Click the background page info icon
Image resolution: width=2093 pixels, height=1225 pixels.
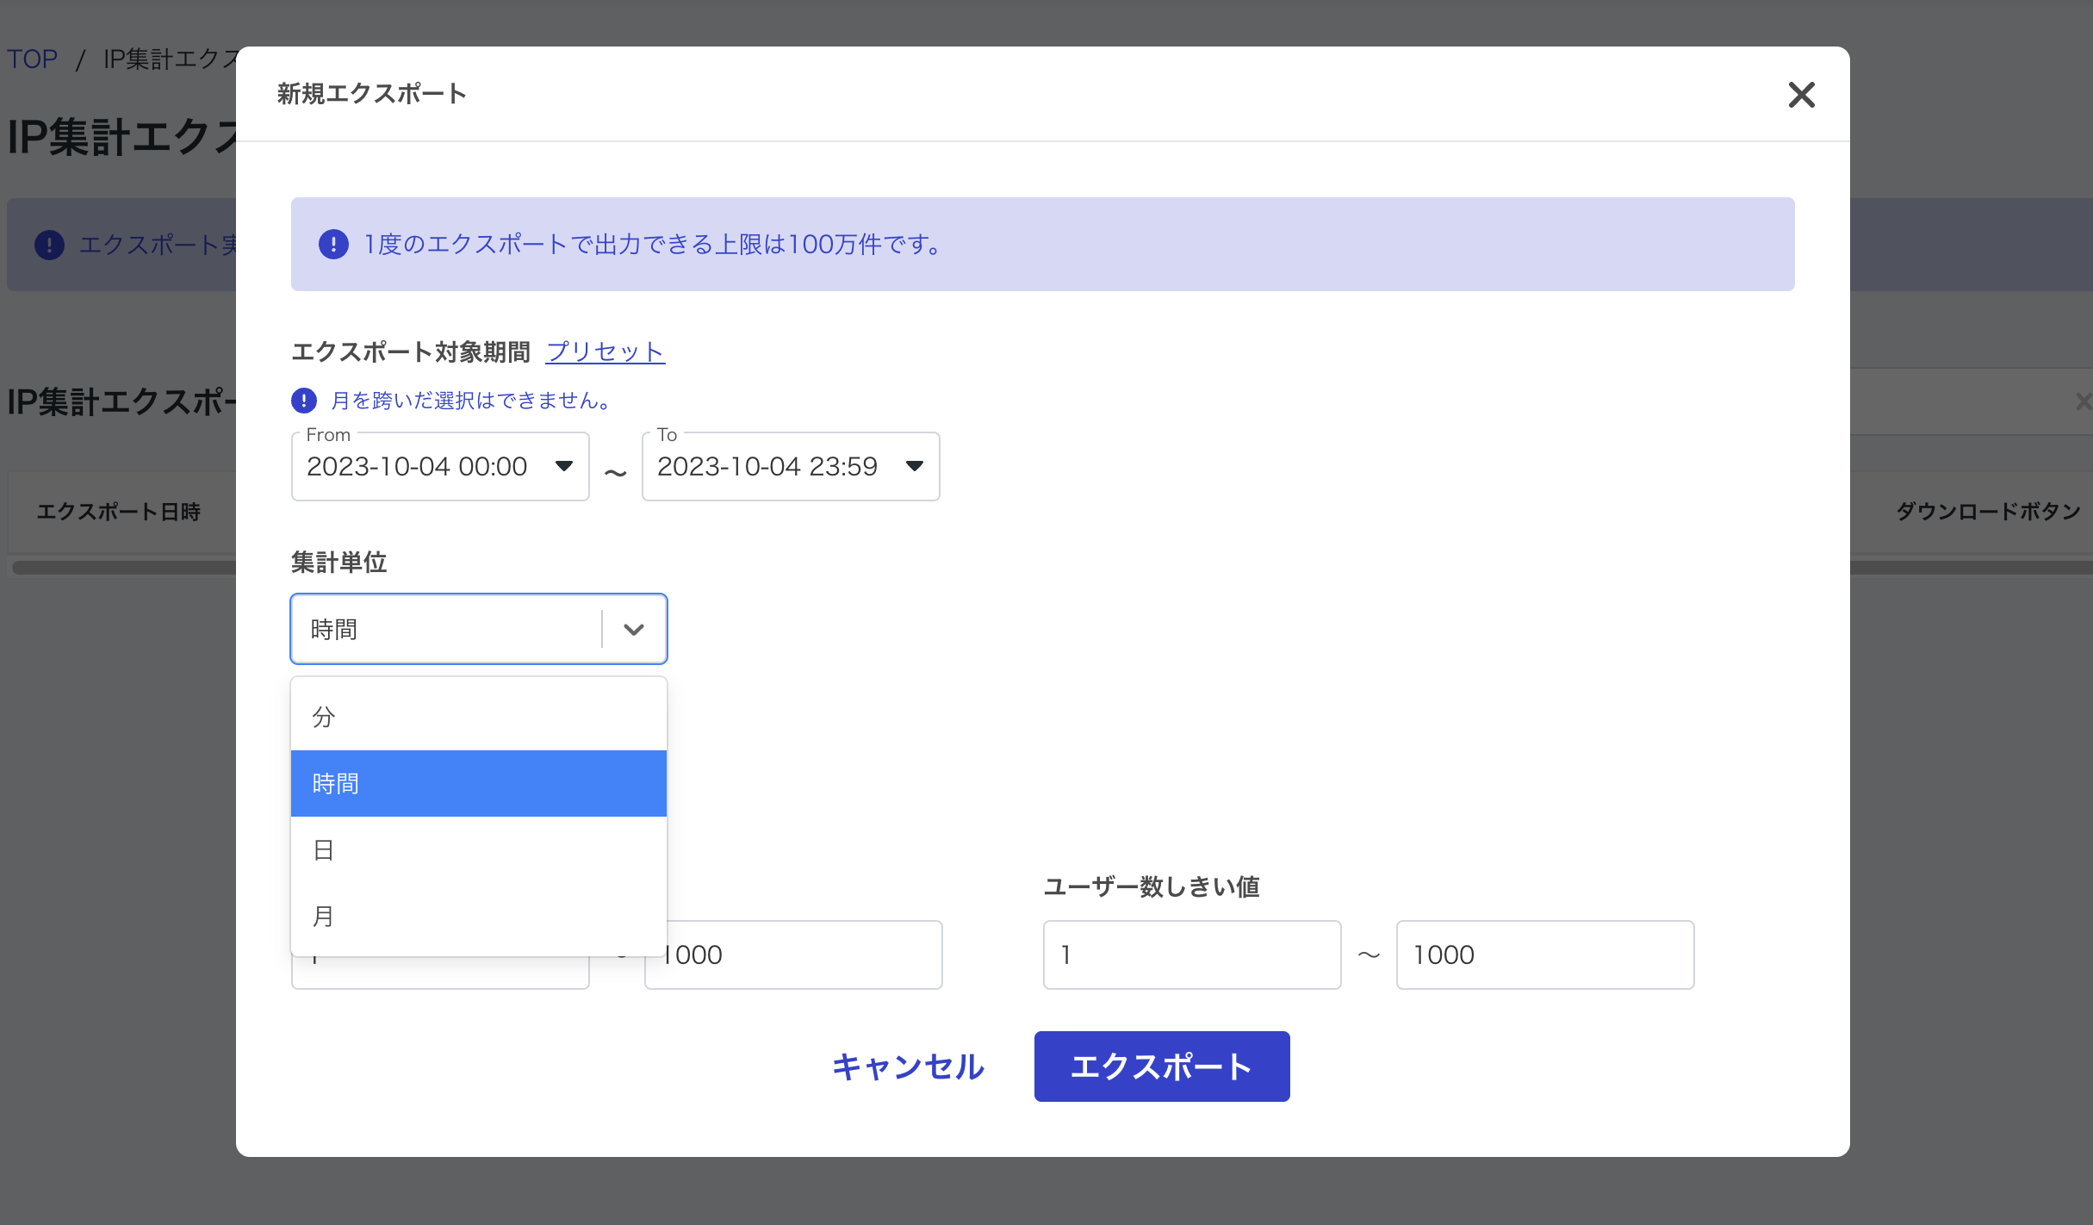[49, 245]
